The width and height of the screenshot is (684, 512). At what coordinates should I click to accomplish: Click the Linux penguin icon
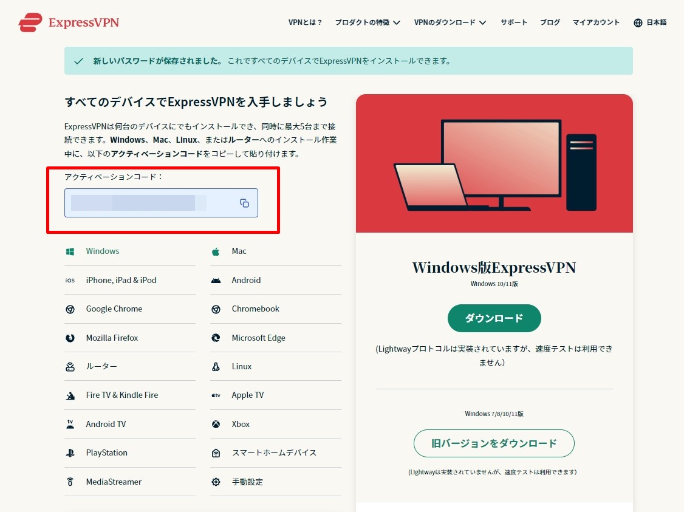pyautogui.click(x=216, y=366)
